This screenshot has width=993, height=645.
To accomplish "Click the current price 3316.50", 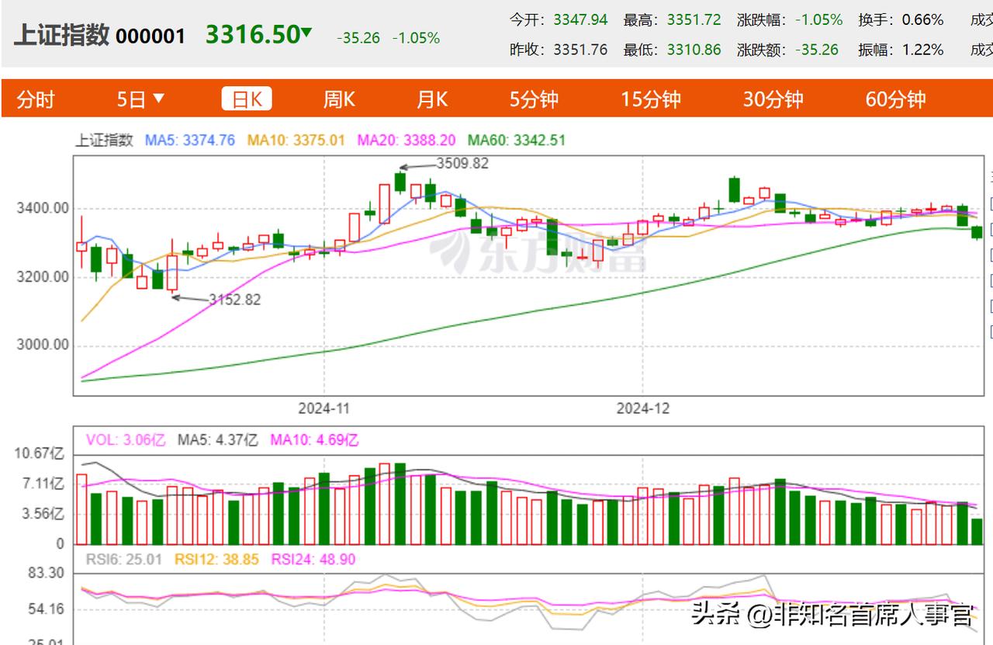I will point(252,35).
